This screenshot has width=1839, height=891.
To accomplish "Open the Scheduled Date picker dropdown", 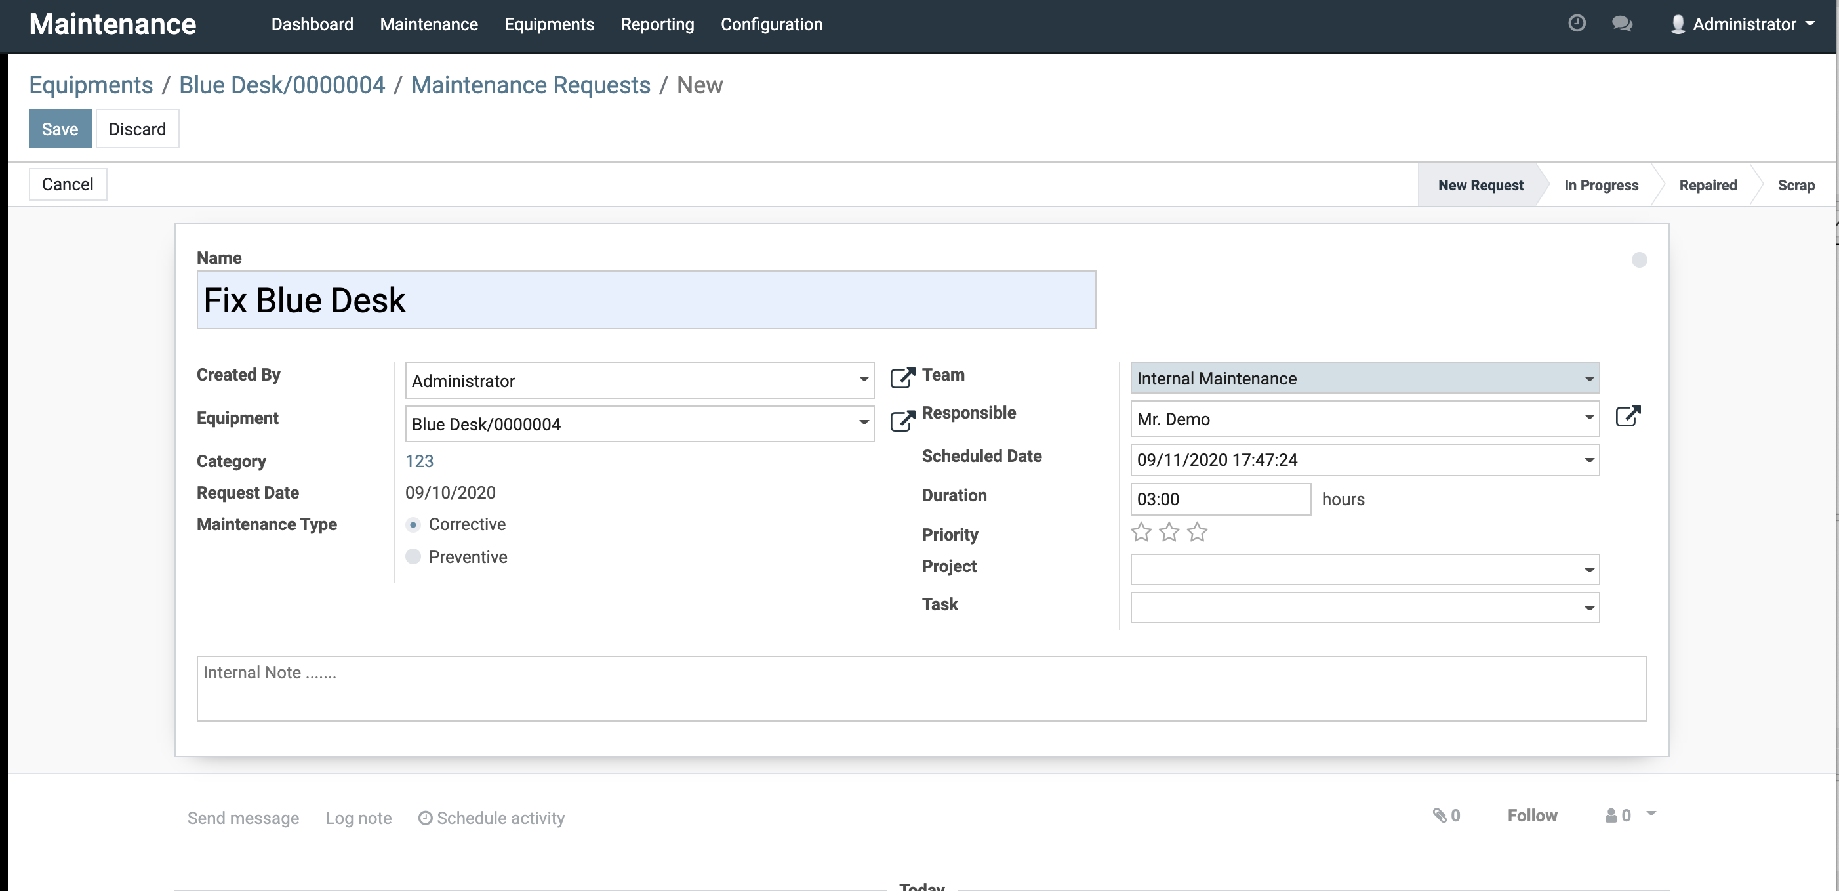I will (1588, 460).
